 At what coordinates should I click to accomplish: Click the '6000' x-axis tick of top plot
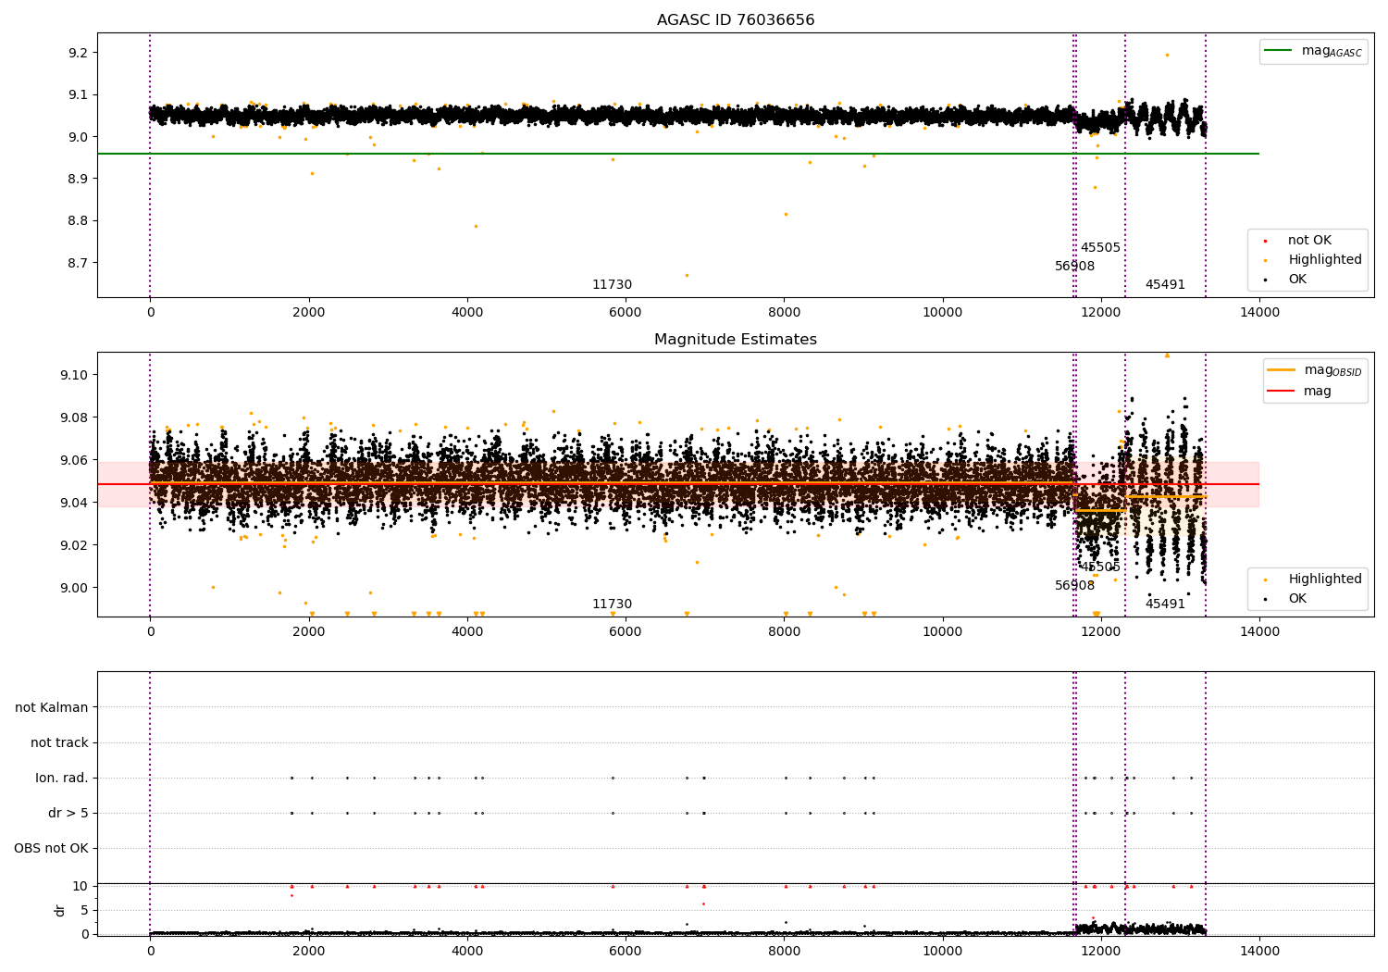click(626, 312)
